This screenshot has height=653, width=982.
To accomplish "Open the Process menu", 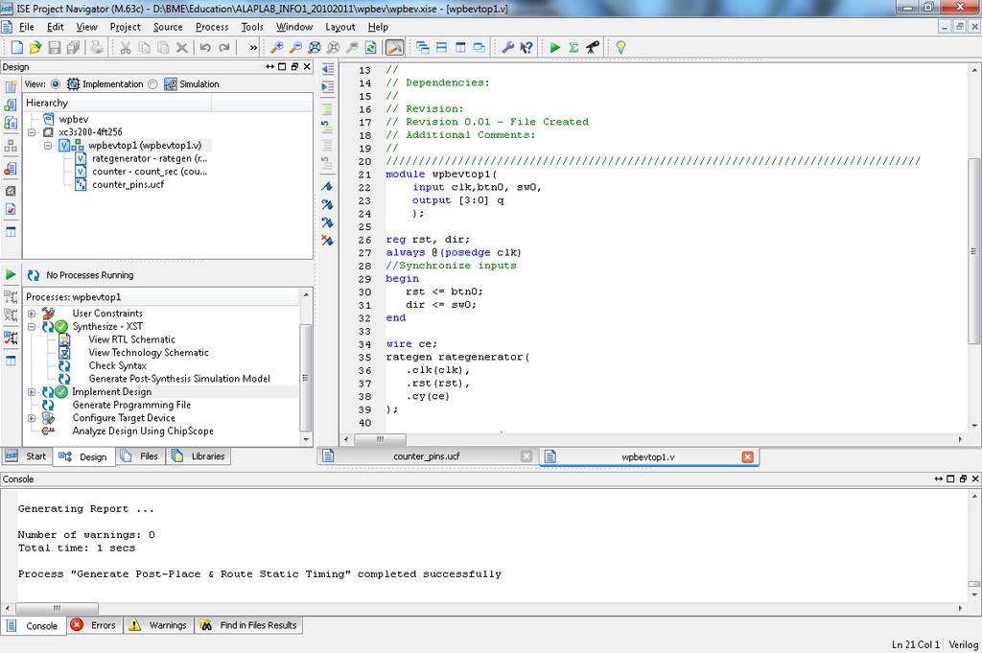I will pyautogui.click(x=212, y=27).
